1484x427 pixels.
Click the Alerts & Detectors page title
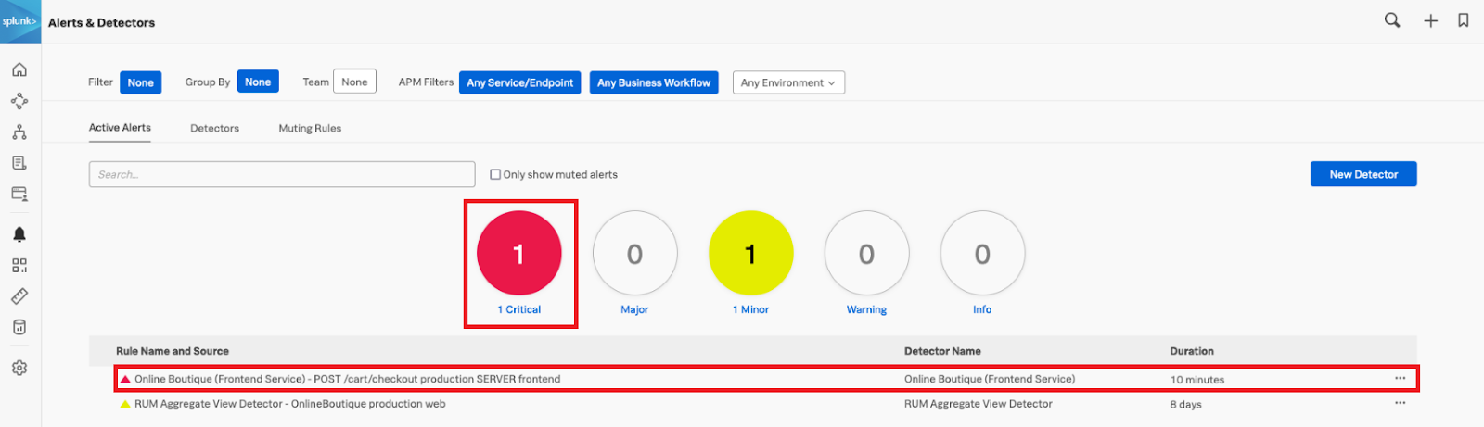point(102,22)
